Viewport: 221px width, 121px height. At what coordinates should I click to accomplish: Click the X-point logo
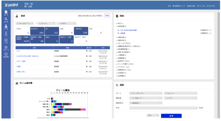(11, 5)
